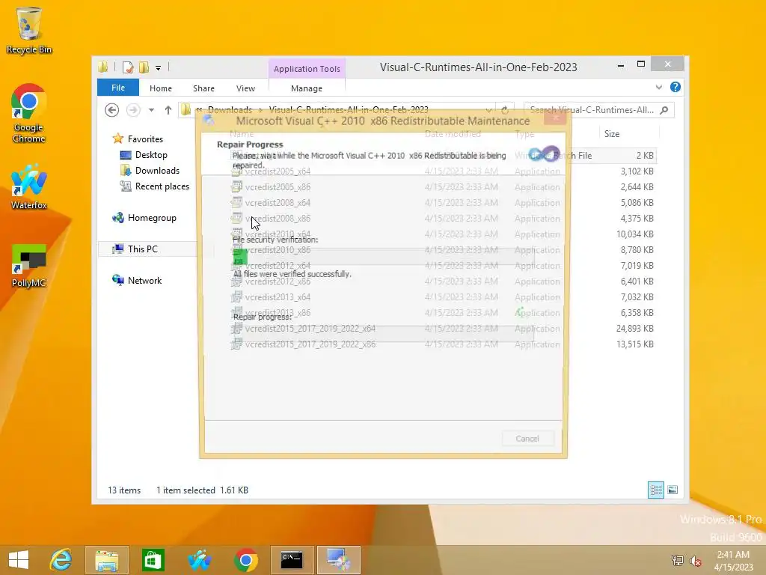Open the Manage ribbon tab

pyautogui.click(x=307, y=88)
